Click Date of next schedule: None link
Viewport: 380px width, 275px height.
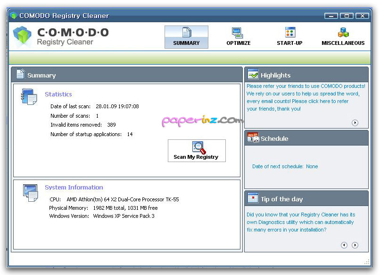(285, 166)
